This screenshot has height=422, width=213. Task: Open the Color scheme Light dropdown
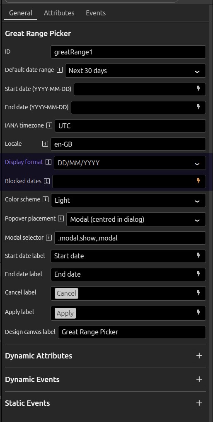128,200
